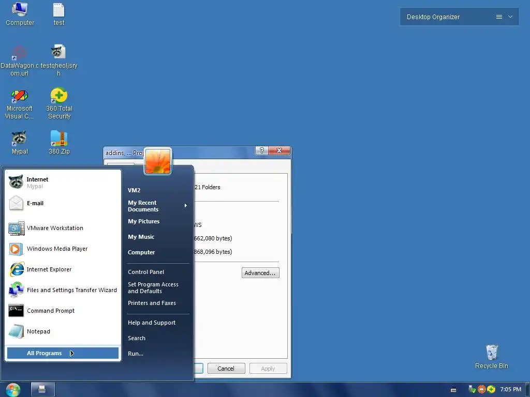
Task: Open Files and Settings Transfer Wizard
Action: point(63,290)
